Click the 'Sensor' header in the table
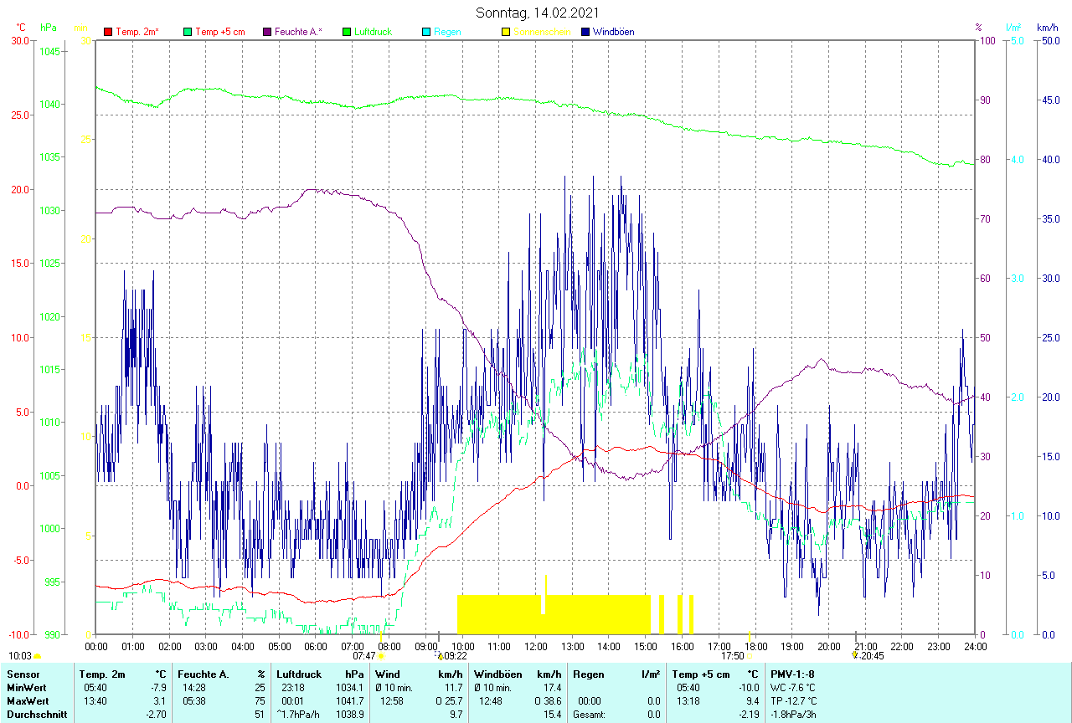 (23, 674)
